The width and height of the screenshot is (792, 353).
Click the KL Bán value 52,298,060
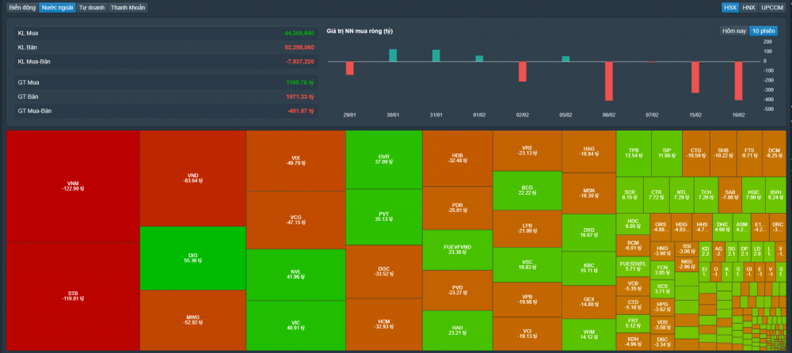coord(299,47)
